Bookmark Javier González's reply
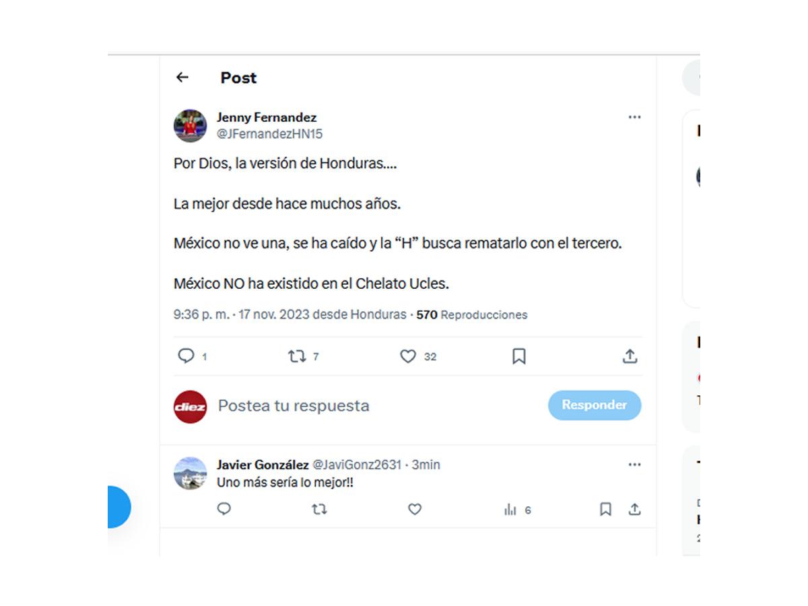Image resolution: width=808 pixels, height=606 pixels. point(605,510)
